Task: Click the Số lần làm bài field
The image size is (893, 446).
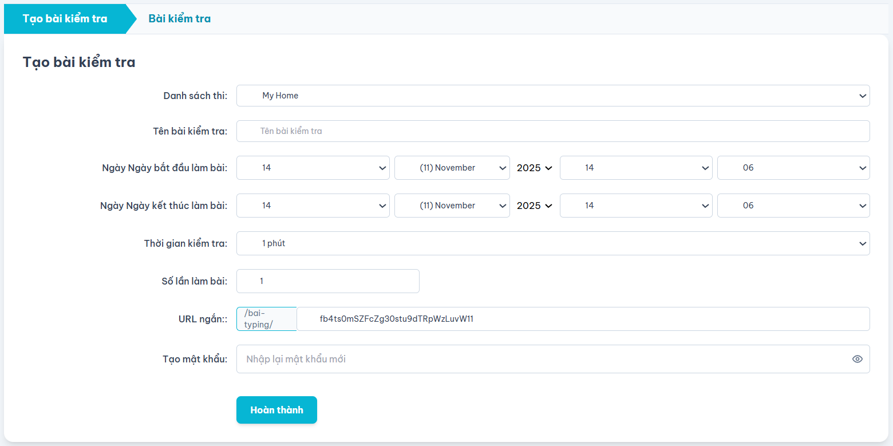Action: 327,281
